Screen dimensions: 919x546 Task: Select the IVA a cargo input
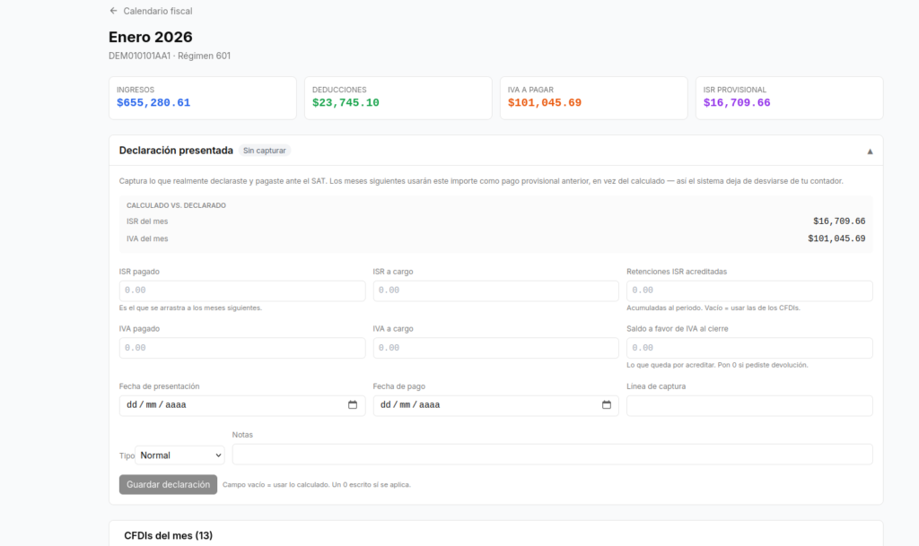[x=495, y=348]
